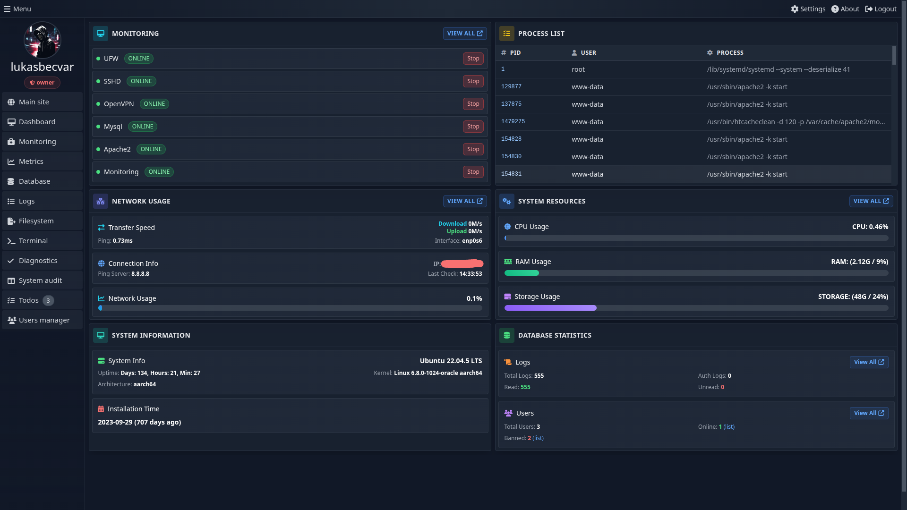
Task: Stop the Apache2 service
Action: tap(472, 149)
